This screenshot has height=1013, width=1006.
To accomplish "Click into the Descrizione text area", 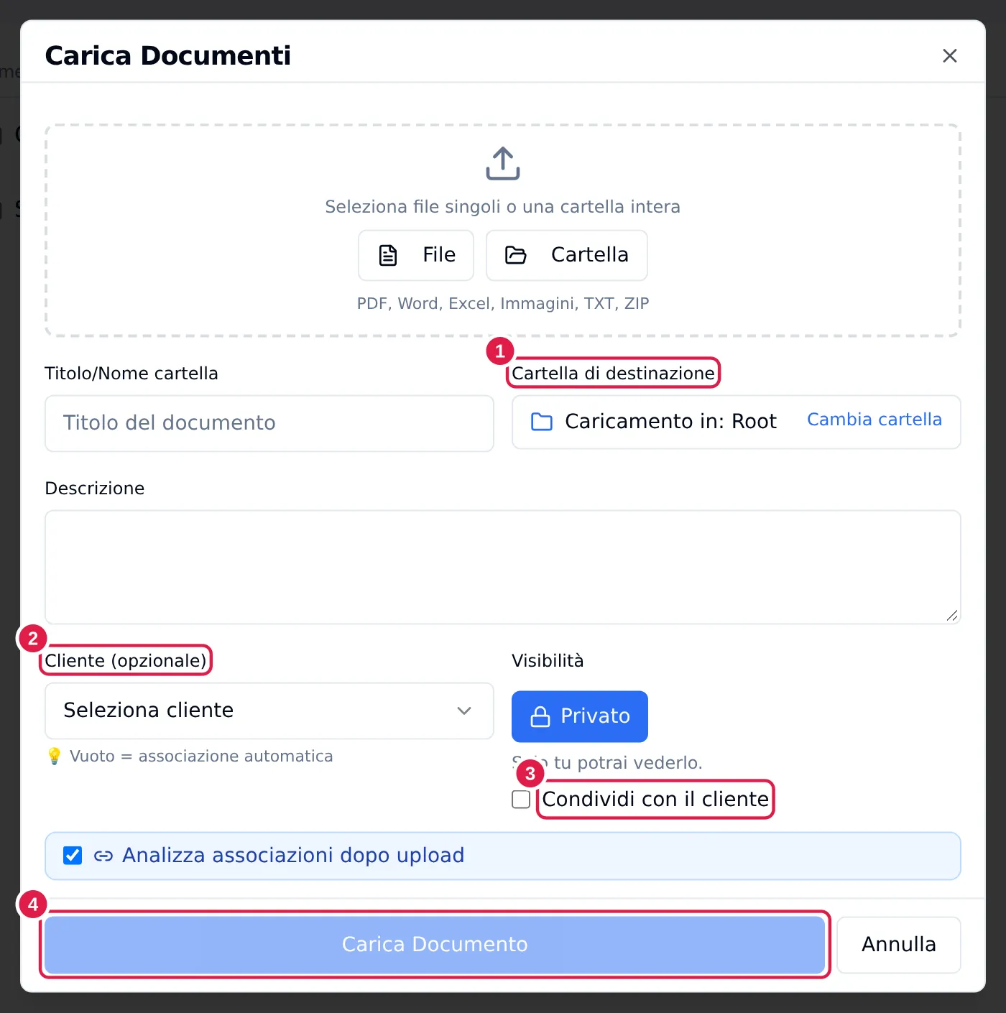I will point(503,568).
